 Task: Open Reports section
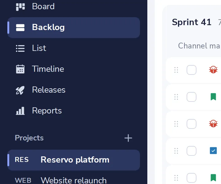74,111
